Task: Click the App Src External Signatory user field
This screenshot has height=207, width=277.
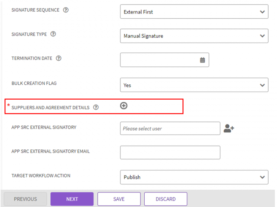Action: (x=170, y=129)
